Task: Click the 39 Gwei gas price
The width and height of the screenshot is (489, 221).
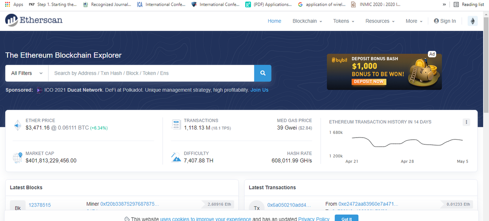Action: 287,128
